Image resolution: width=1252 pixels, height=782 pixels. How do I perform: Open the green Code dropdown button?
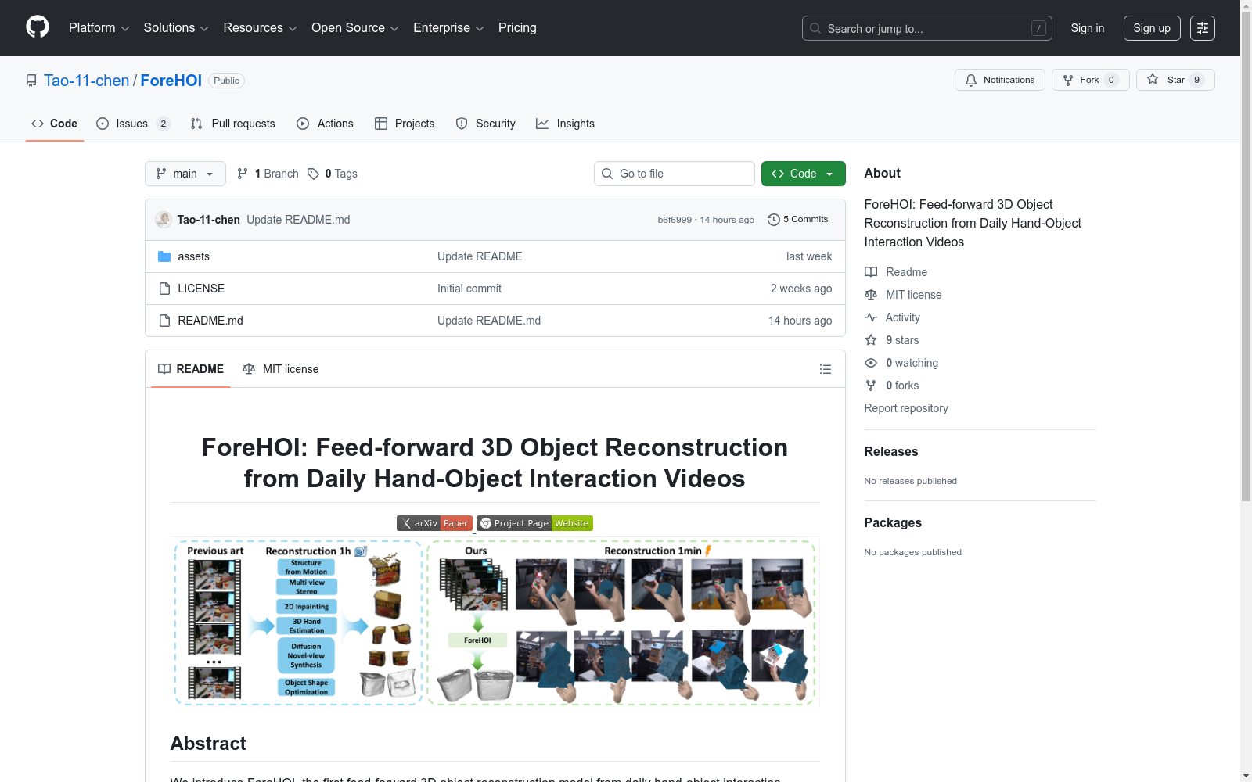(803, 174)
